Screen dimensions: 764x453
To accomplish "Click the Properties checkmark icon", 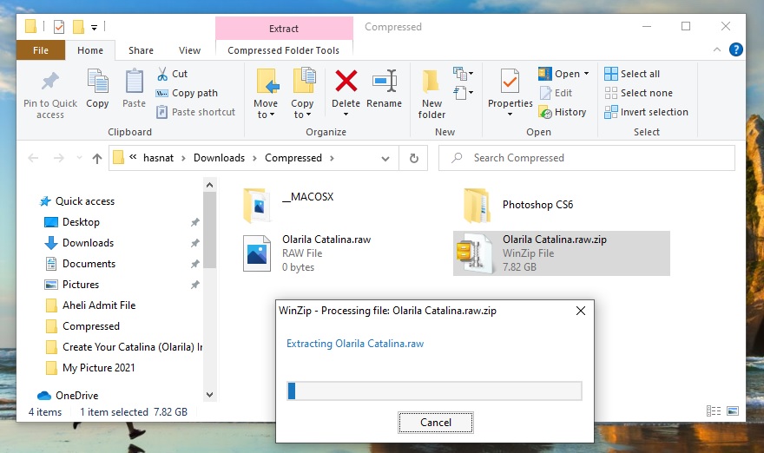I will (x=510, y=81).
